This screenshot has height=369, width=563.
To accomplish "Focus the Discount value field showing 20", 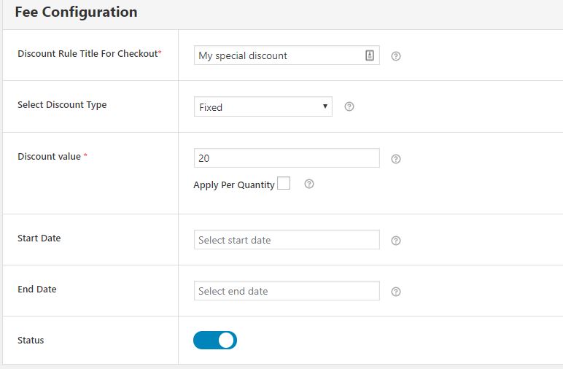I will 287,158.
